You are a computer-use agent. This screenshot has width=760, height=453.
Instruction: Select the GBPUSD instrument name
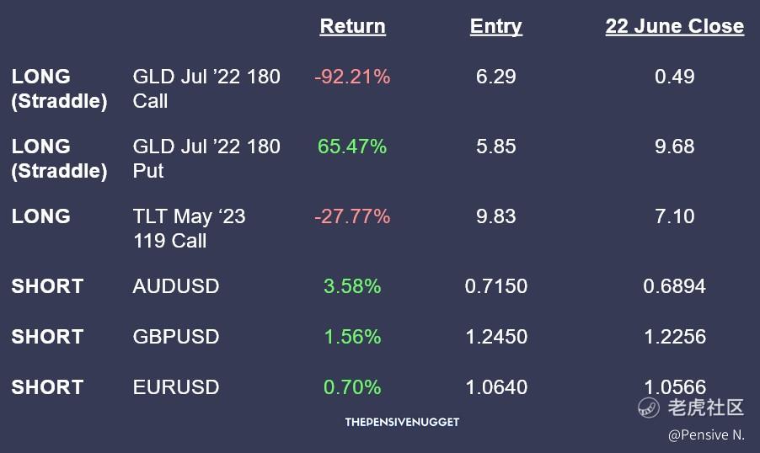pos(176,337)
